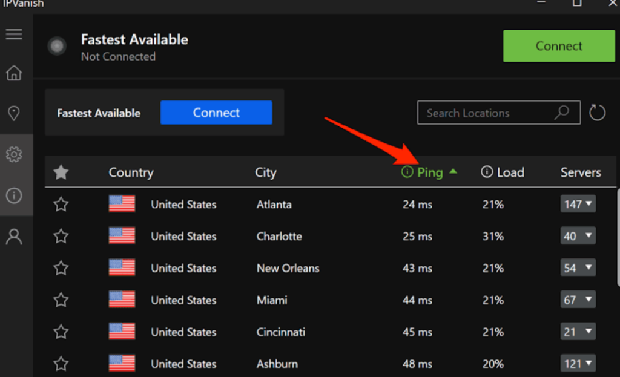Click the 20% load value

tap(493, 364)
